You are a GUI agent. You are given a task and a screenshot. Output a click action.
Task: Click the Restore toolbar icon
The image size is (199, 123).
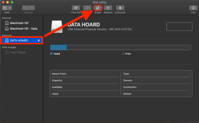(108, 8)
